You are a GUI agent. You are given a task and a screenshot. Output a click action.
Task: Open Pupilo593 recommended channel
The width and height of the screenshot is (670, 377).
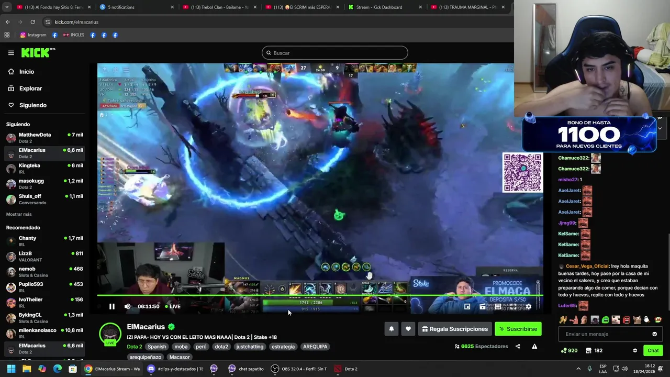click(x=44, y=287)
